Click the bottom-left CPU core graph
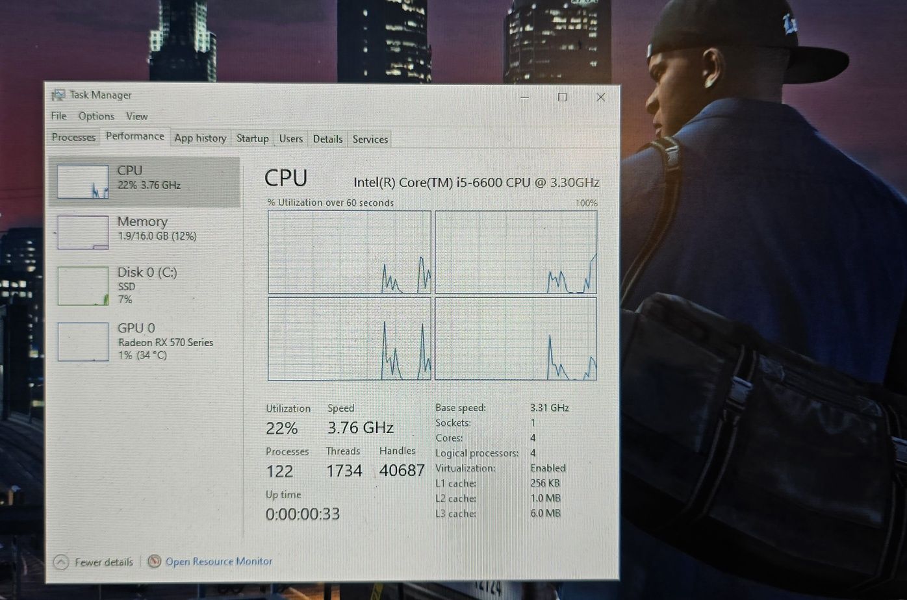The width and height of the screenshot is (907, 600). (x=350, y=339)
